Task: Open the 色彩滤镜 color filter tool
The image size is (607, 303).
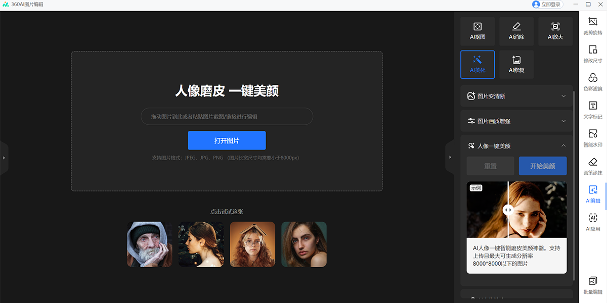Action: coord(592,81)
